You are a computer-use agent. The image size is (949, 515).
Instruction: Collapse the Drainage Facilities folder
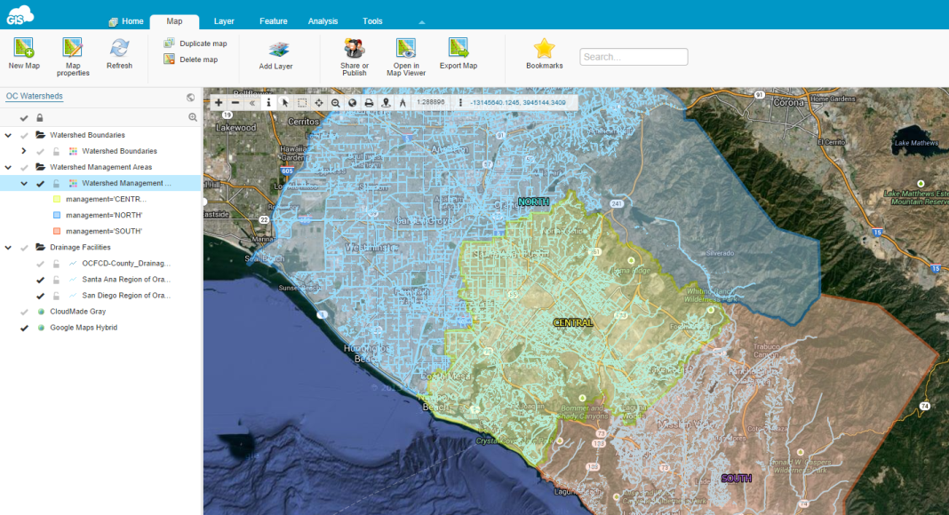click(x=9, y=247)
